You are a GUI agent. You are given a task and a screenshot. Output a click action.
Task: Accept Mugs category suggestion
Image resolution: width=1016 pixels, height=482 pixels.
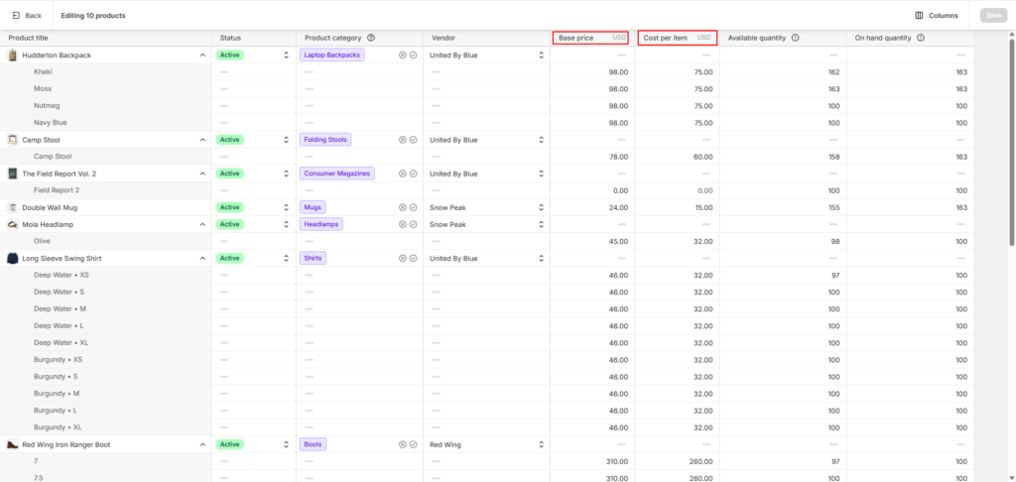[x=414, y=207]
